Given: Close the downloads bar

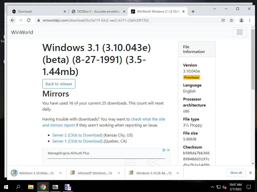Looking at the screenshot, I should pyautogui.click(x=250, y=173).
